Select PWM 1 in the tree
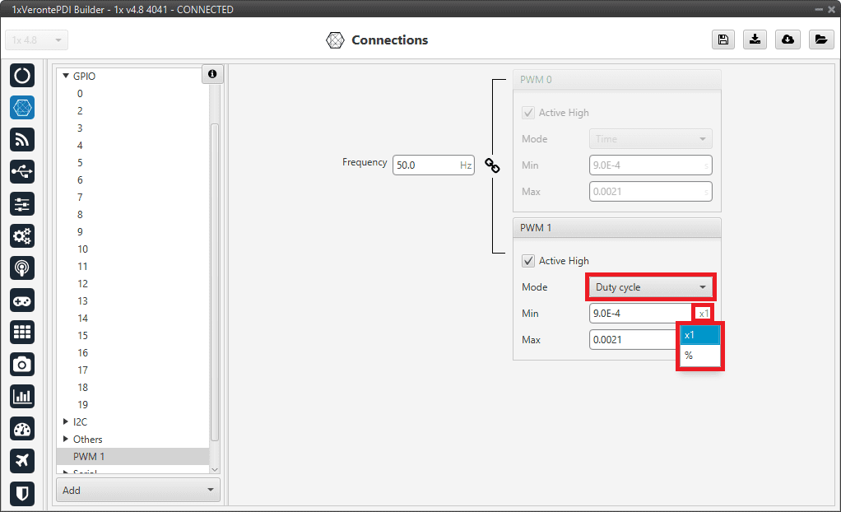The image size is (841, 512). pyautogui.click(x=89, y=456)
